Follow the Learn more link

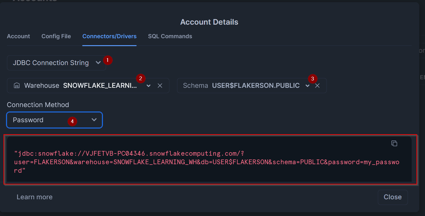[35, 197]
